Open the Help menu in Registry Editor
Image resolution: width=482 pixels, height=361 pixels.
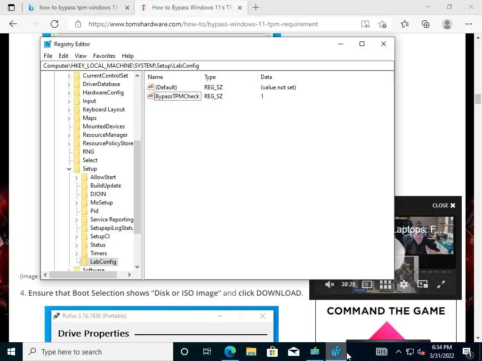tap(128, 56)
